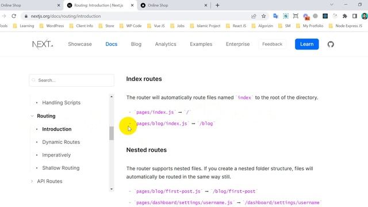
Task: Click the screenshot capture extension icon
Action: tap(296, 16)
